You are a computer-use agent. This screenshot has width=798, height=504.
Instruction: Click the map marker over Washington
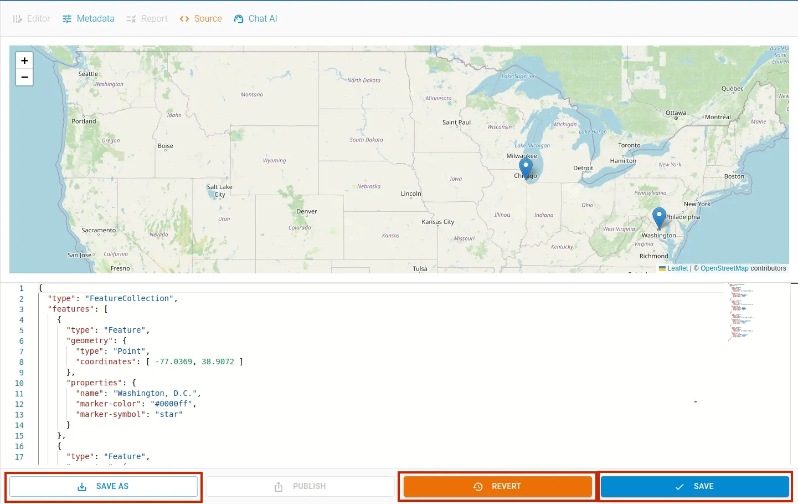658,217
